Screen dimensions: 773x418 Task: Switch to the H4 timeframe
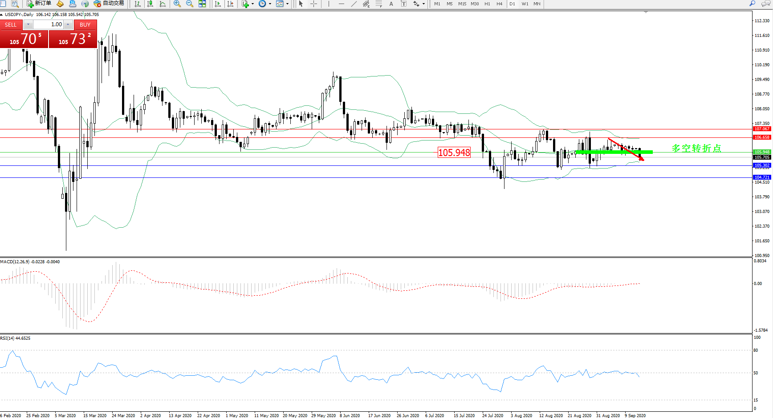click(x=499, y=4)
